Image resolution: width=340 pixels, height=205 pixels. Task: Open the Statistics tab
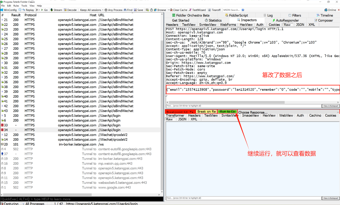tap(213, 20)
